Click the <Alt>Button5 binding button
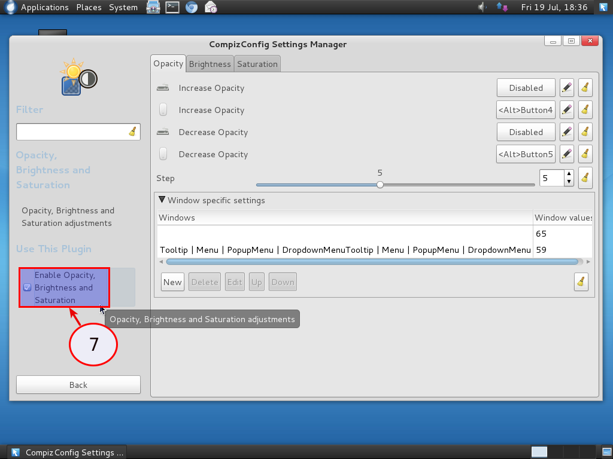Screen dimensions: 613x459 pyautogui.click(x=526, y=154)
